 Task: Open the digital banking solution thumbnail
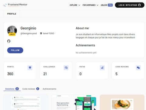click(x=74, y=102)
